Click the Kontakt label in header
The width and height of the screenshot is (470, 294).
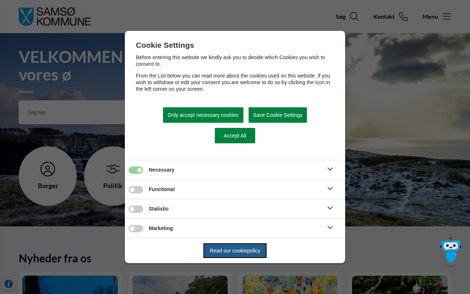tap(384, 17)
